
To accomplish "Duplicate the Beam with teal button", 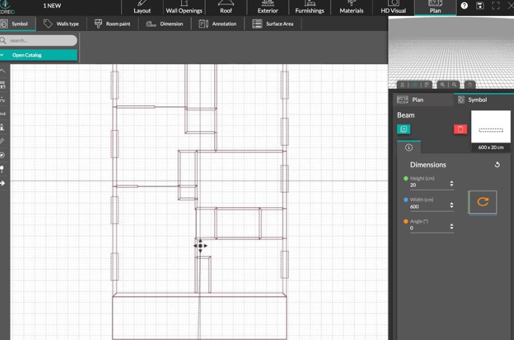I will pos(403,129).
